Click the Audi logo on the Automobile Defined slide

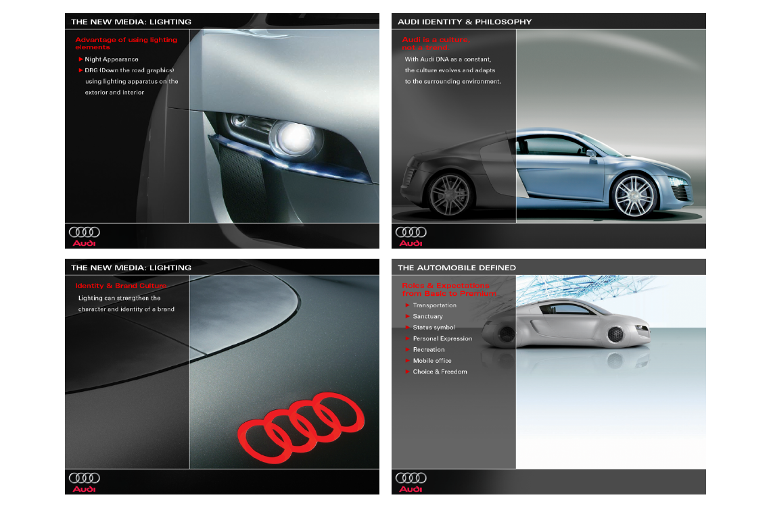click(411, 480)
